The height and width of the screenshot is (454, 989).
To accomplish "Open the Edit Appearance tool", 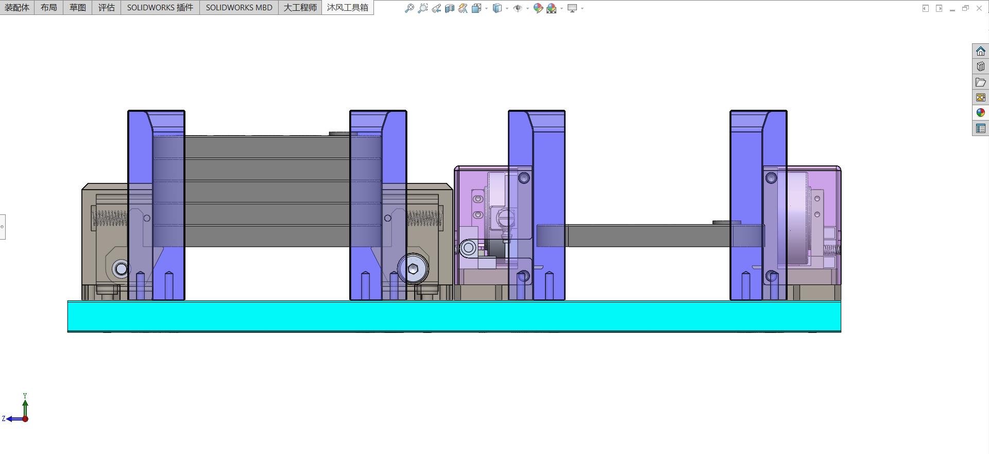I will point(538,8).
